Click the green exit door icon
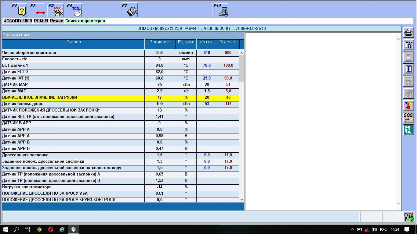417x234 pixels. [408, 129]
